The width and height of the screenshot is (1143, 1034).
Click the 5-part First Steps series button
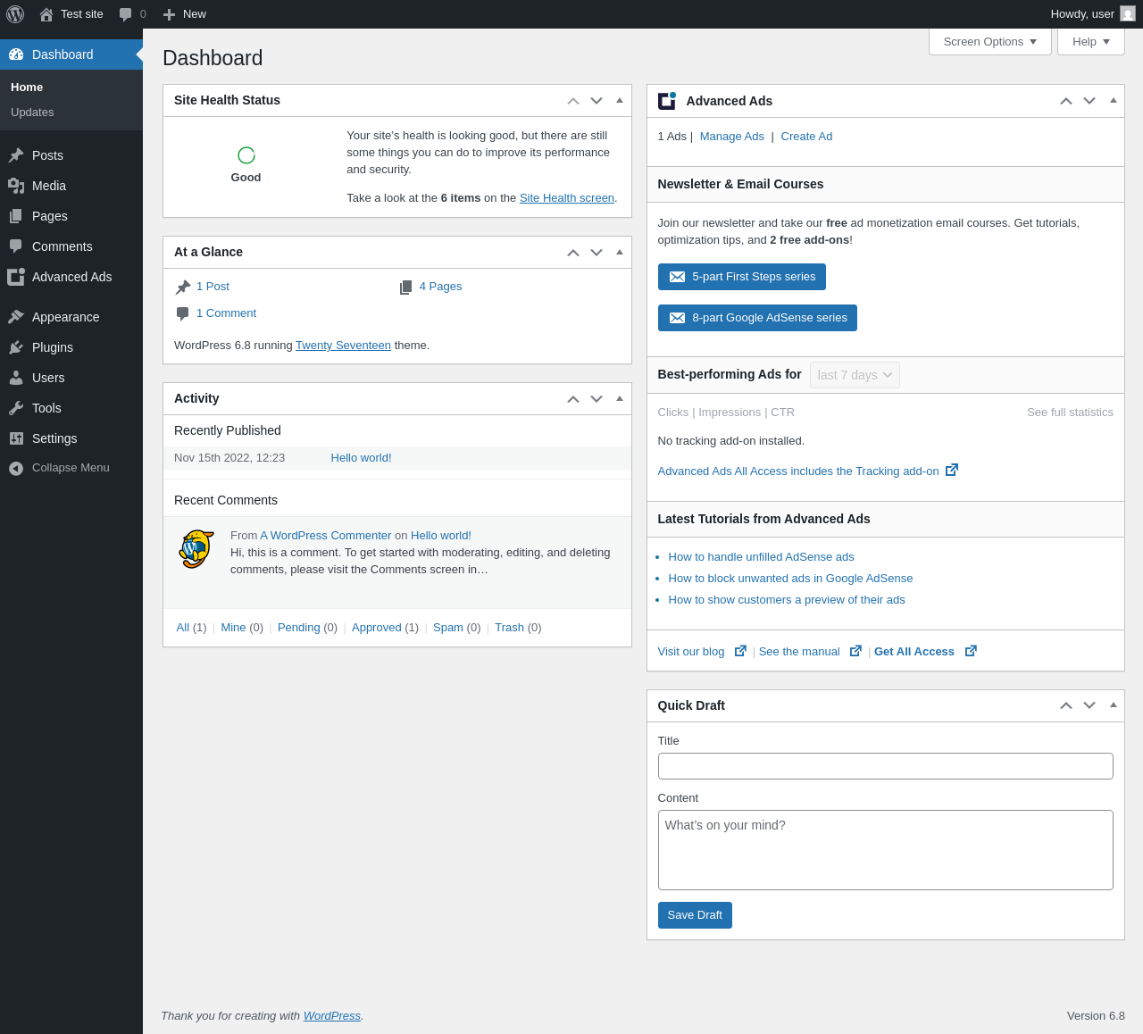pos(742,277)
